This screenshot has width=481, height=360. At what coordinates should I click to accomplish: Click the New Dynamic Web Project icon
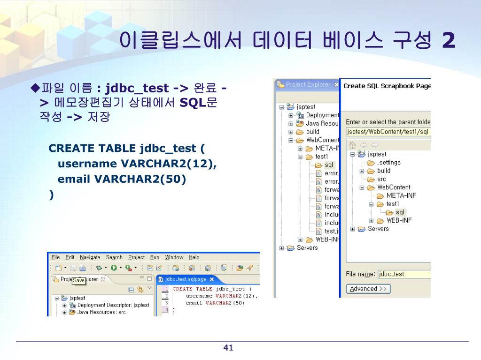[150, 268]
